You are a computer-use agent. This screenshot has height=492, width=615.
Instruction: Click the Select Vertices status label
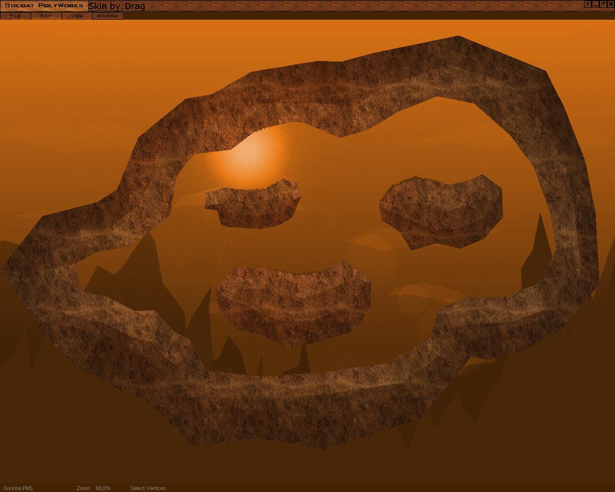coord(148,488)
